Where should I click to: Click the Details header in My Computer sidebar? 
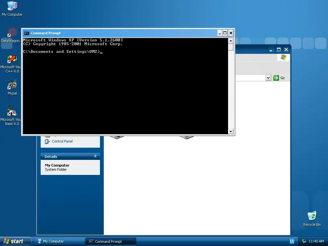tap(70, 156)
